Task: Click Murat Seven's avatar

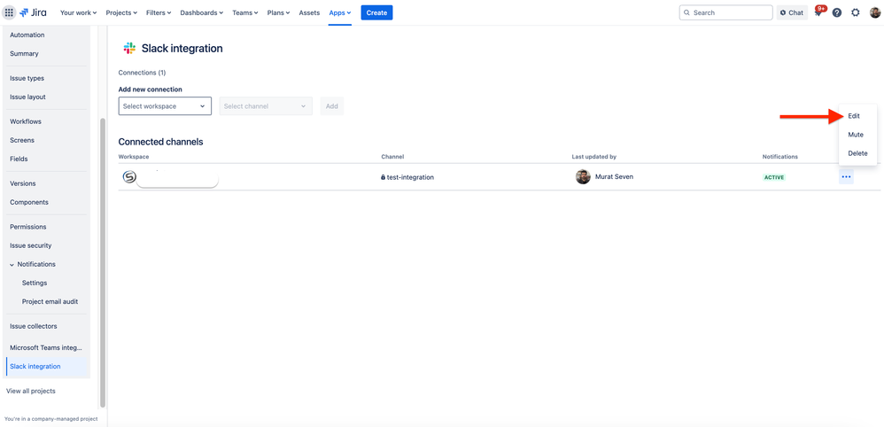Action: (x=583, y=177)
